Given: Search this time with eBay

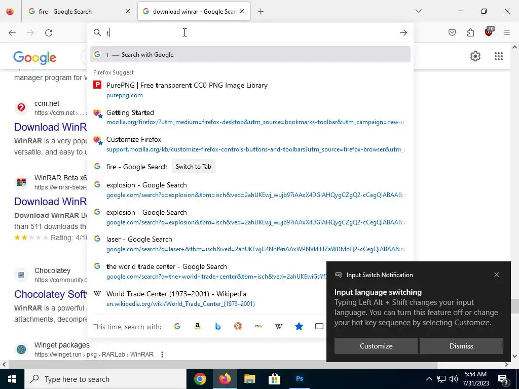Looking at the screenshot, I should [258, 327].
